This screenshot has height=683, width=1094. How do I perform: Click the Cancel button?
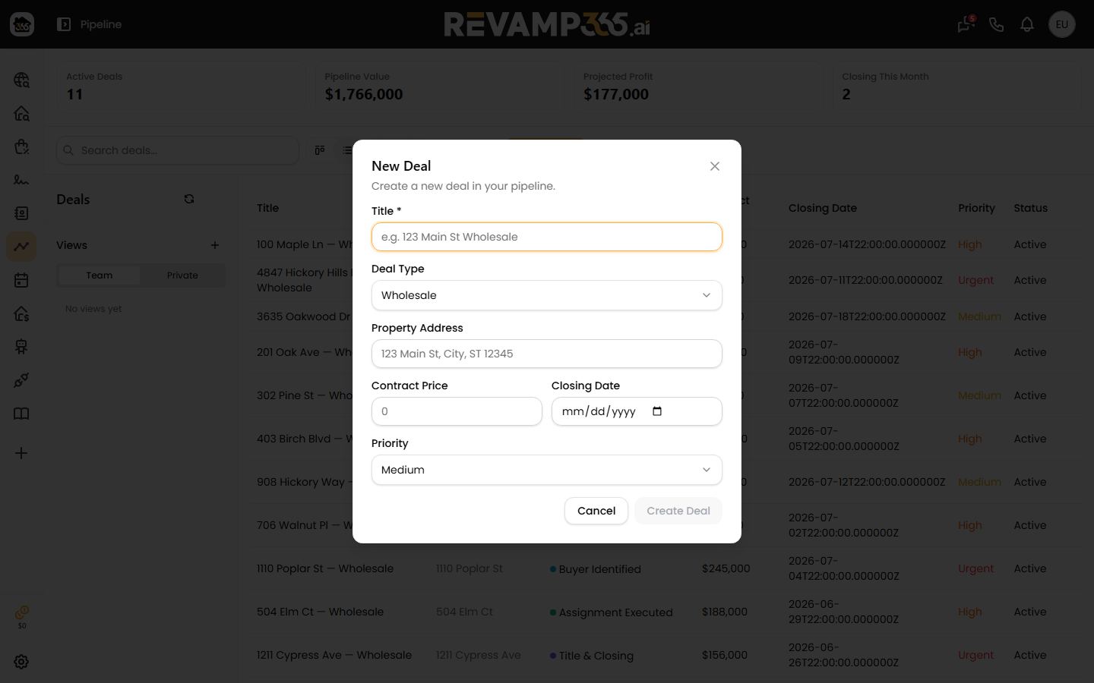pos(596,511)
